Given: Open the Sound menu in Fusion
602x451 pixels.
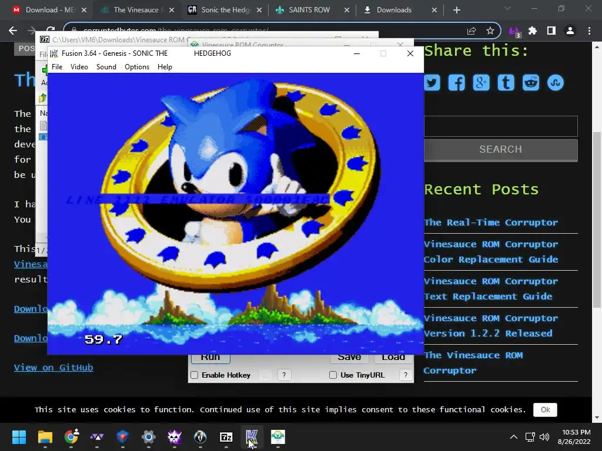Looking at the screenshot, I should (x=106, y=67).
